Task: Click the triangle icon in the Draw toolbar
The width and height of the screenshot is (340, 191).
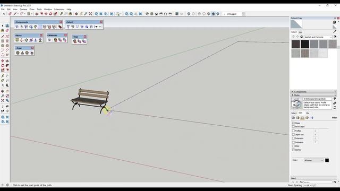Action: [x=22, y=53]
